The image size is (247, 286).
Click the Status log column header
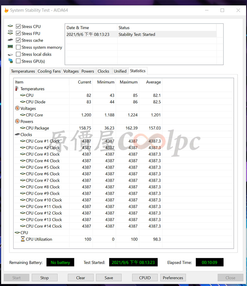click(x=167, y=28)
